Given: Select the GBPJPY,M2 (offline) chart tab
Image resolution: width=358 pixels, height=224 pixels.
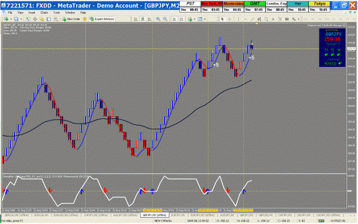Looking at the screenshot, I should [154, 215].
